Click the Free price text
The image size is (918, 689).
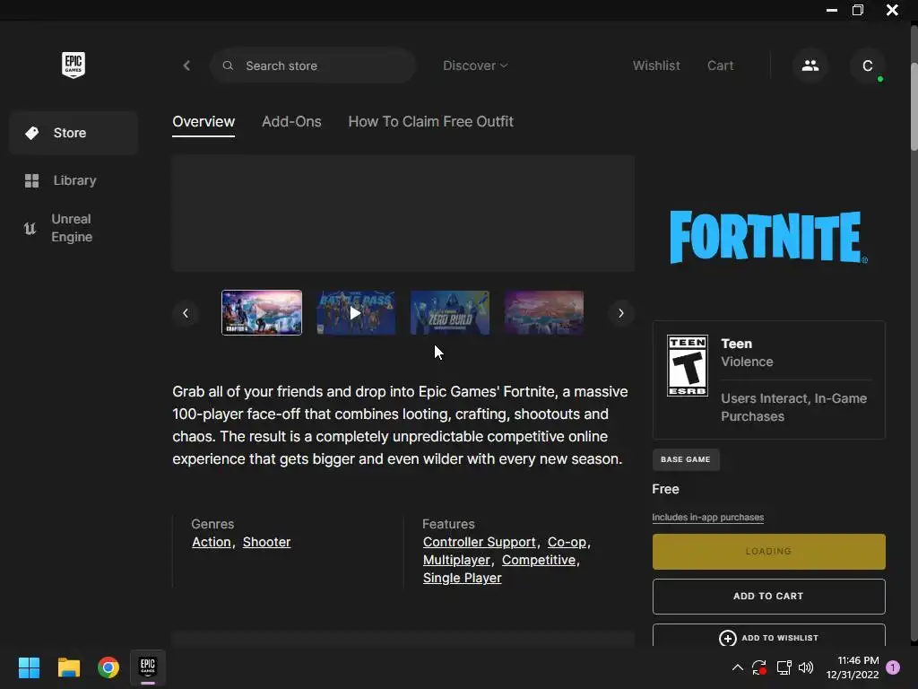click(x=666, y=489)
